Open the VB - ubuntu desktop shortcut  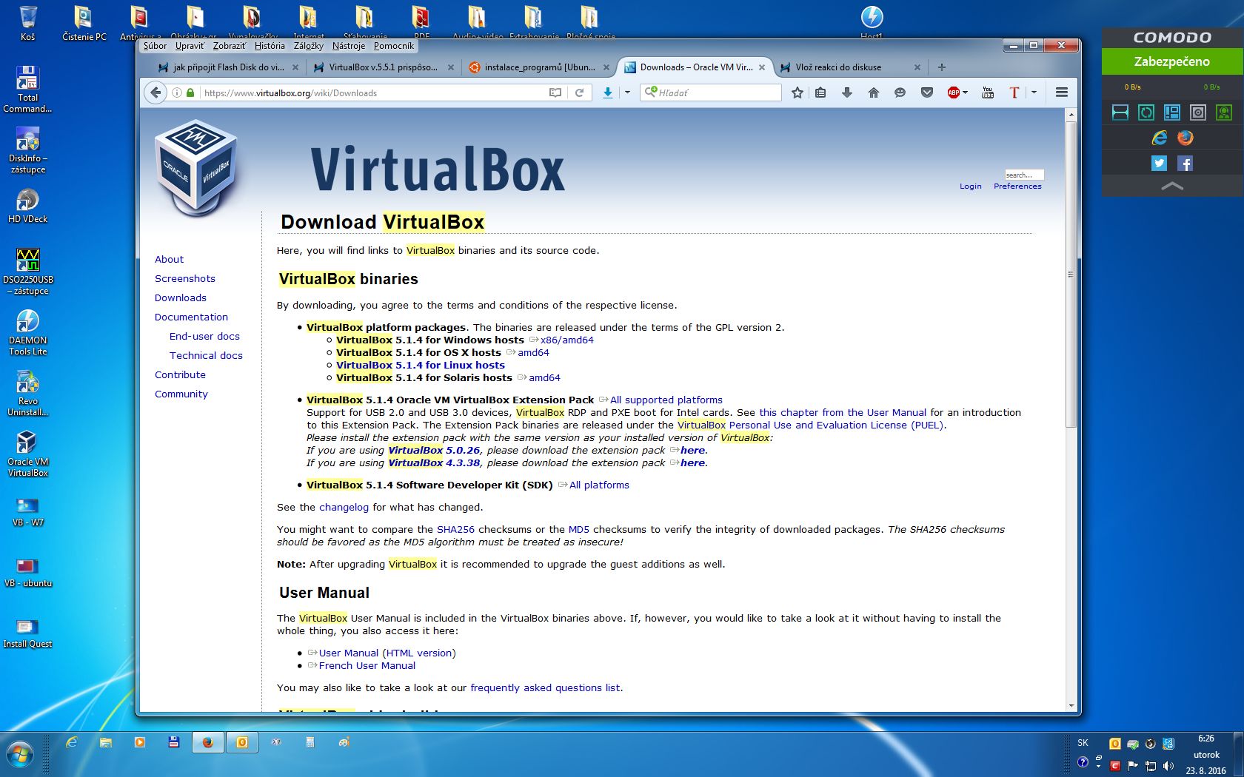27,573
